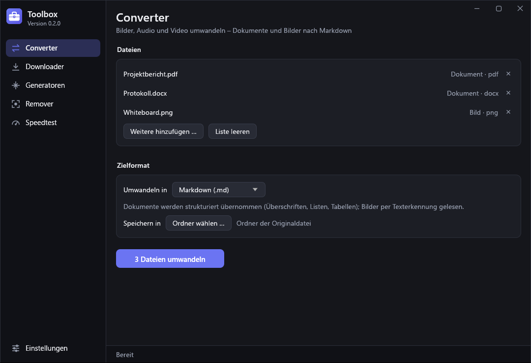The image size is (531, 363).
Task: Minimize the Toolbox window
Action: pyautogui.click(x=477, y=8)
